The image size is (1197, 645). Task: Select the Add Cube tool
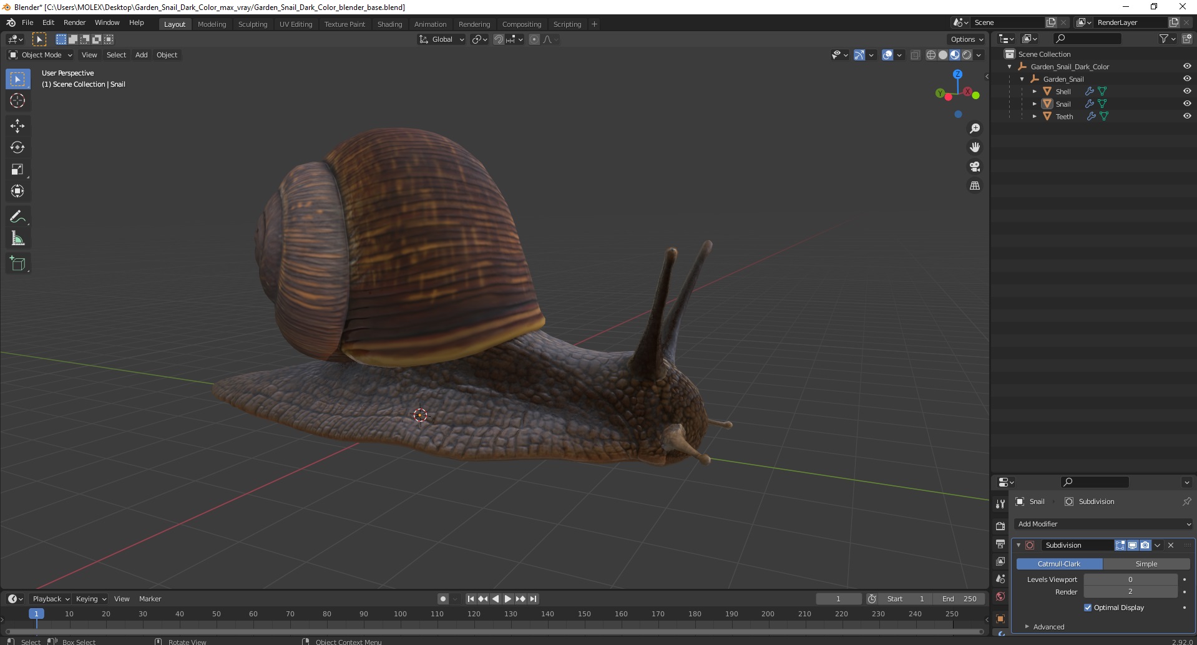17,264
